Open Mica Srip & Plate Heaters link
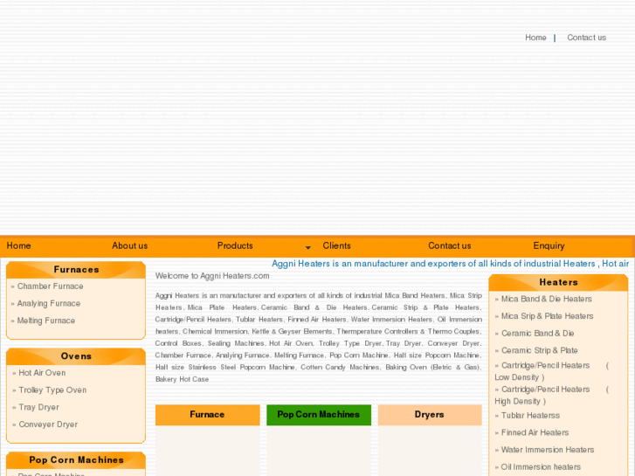The image size is (635, 476). (x=547, y=316)
